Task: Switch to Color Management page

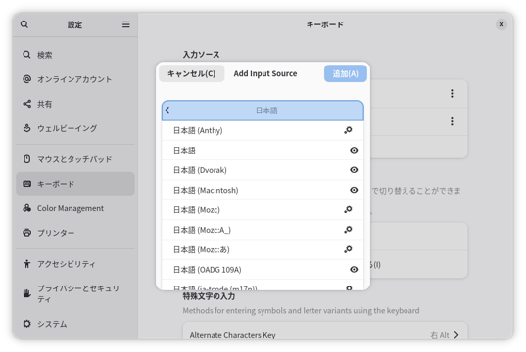Action: point(75,208)
